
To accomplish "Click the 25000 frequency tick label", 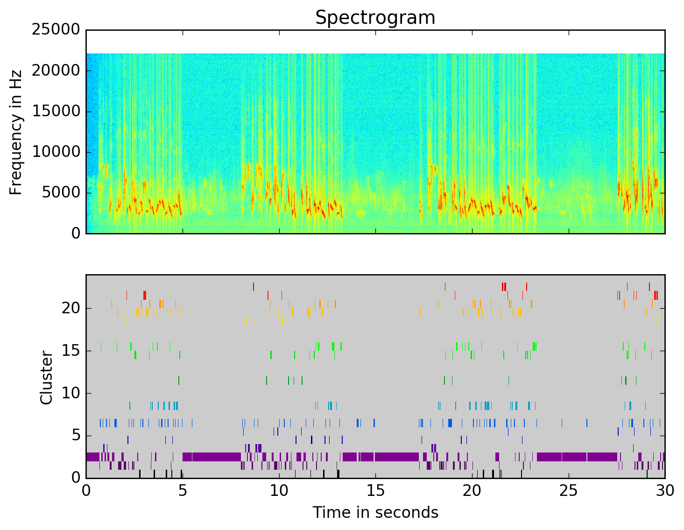I will point(56,30).
